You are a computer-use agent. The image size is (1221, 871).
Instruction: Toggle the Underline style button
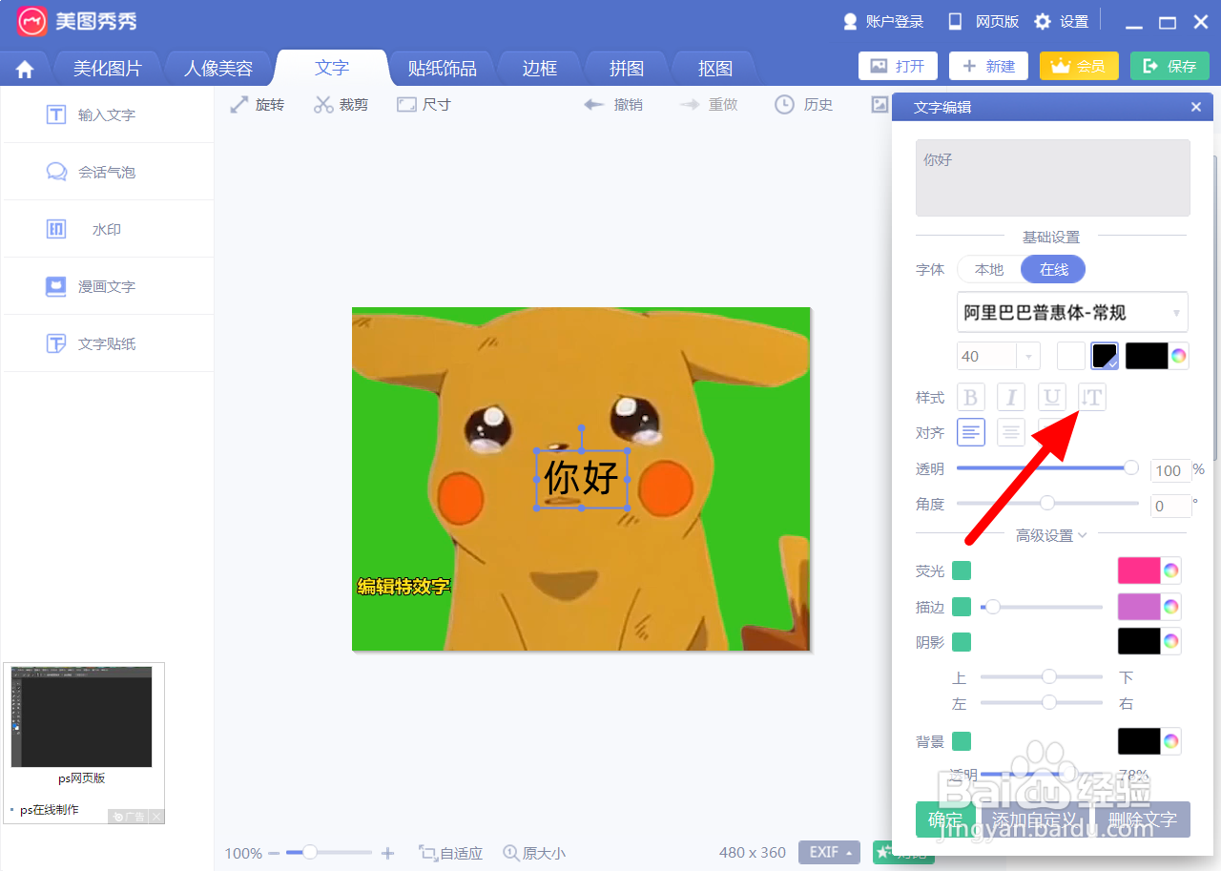[1051, 397]
